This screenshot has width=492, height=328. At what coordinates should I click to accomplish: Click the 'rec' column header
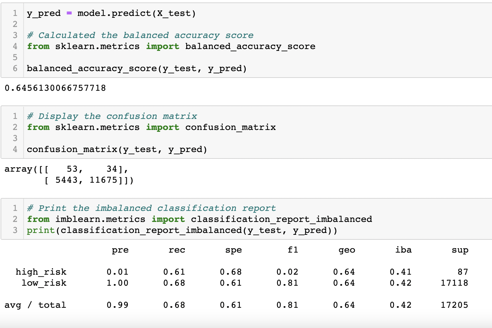coord(177,250)
